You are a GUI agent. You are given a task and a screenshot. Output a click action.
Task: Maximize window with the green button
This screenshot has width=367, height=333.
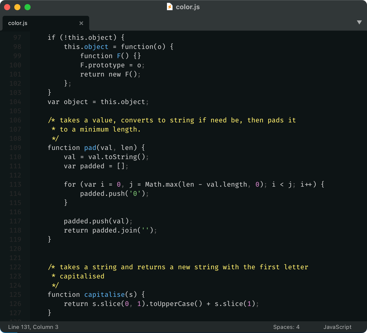tap(28, 7)
